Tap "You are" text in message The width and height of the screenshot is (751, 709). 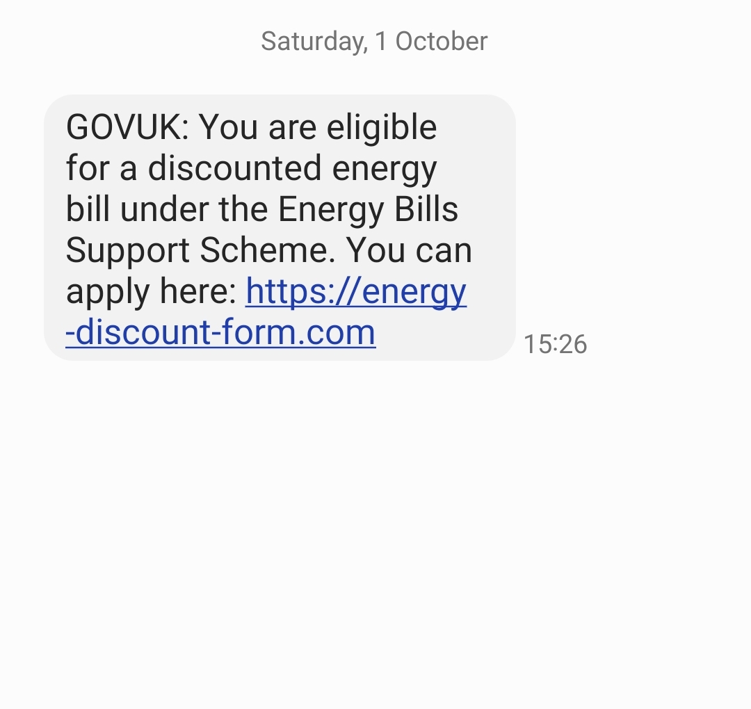pos(258,127)
